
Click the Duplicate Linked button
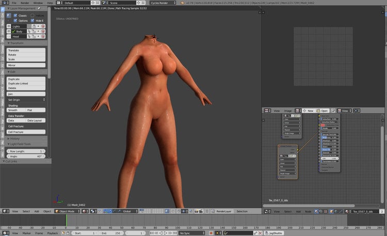(26, 84)
